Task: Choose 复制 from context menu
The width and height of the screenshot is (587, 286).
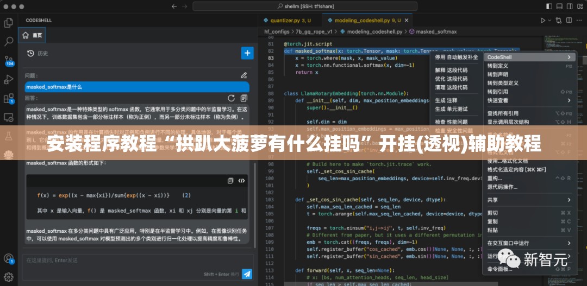Action: coord(529,221)
